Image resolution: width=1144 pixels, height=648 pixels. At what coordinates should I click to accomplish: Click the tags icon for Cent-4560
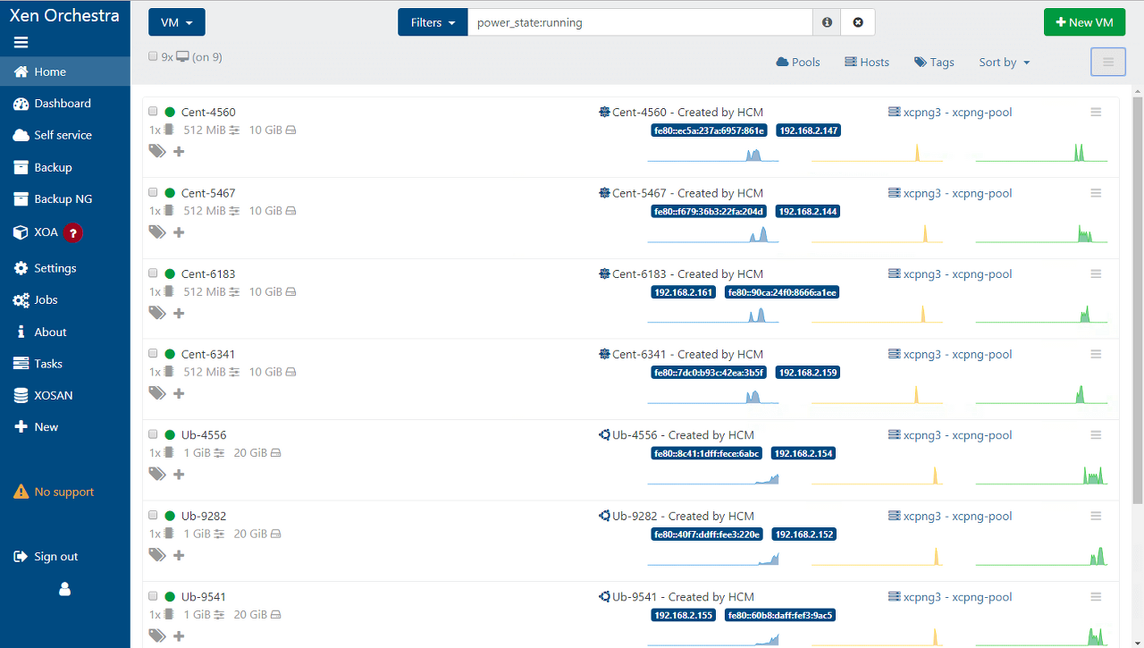click(157, 151)
